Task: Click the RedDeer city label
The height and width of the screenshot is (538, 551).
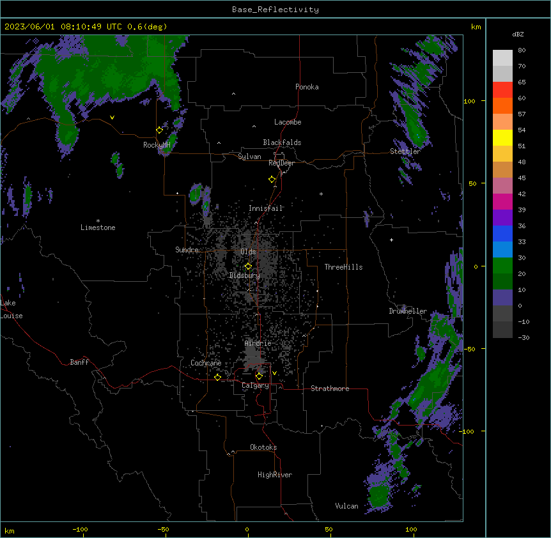Action: tap(281, 163)
